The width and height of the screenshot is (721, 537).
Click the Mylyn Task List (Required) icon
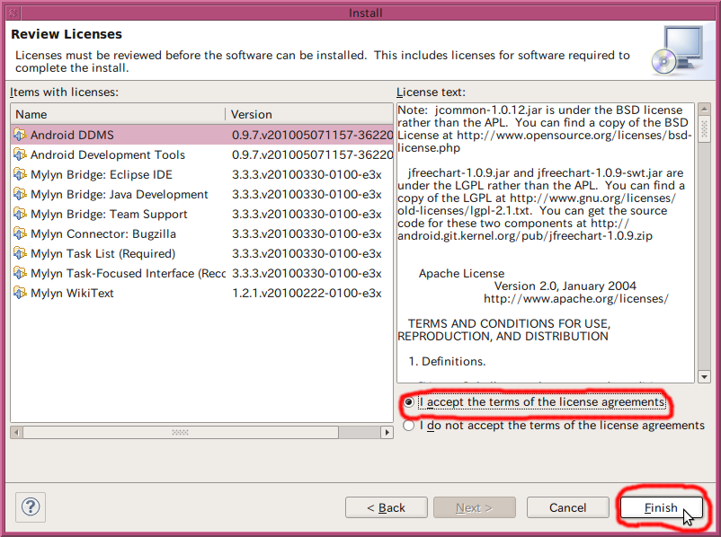(x=20, y=253)
